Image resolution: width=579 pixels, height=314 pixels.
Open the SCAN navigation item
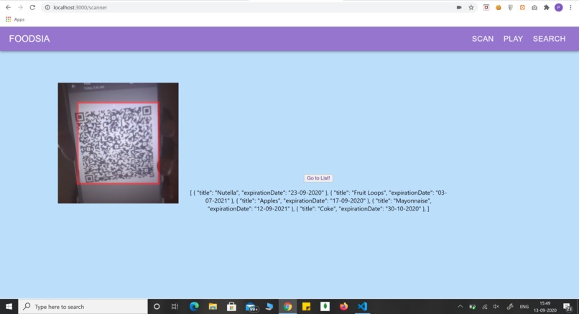(483, 39)
